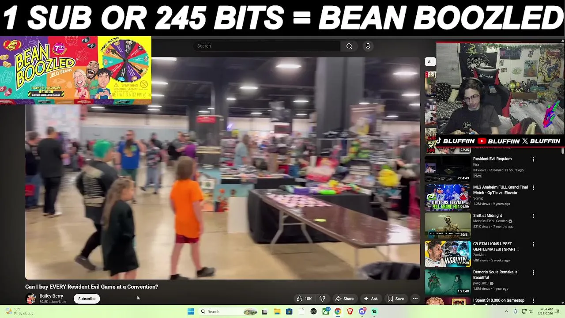
Task: Open 'Demon's Souls Remake is Beautiful' title
Action: (495, 275)
